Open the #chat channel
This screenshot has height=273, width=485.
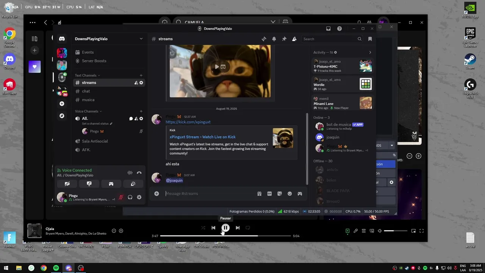click(86, 91)
